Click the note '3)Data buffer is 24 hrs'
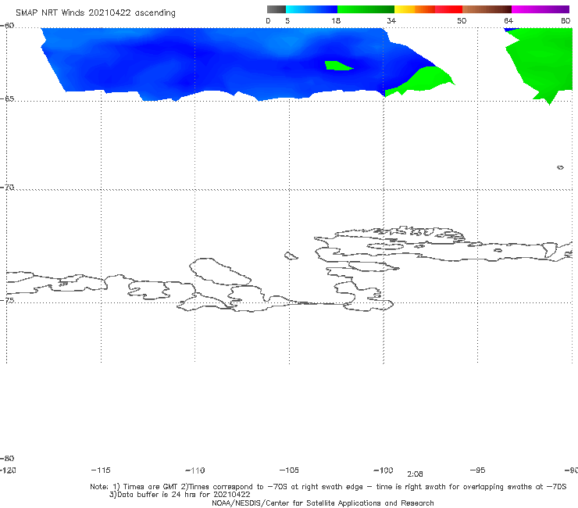This screenshot has width=578, height=508. pyautogui.click(x=180, y=495)
